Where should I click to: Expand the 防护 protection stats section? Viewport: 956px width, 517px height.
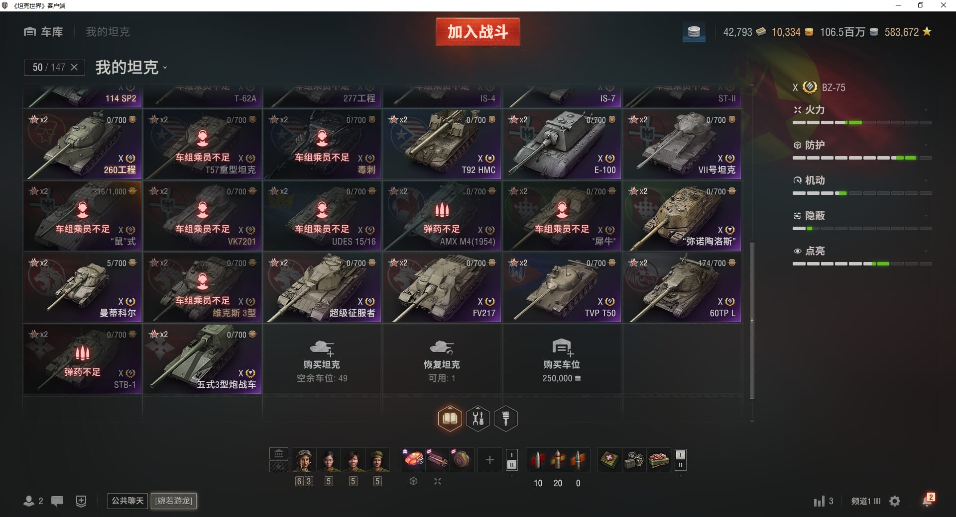(x=862, y=145)
